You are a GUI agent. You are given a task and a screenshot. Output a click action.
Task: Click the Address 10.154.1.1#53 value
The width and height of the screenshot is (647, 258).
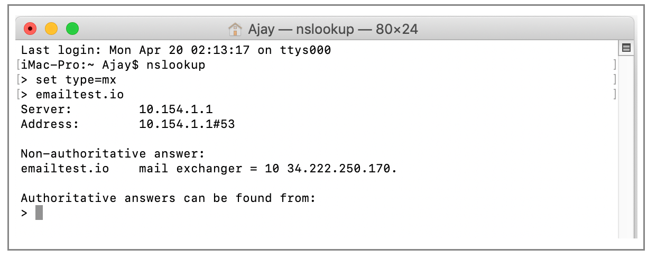coord(187,124)
